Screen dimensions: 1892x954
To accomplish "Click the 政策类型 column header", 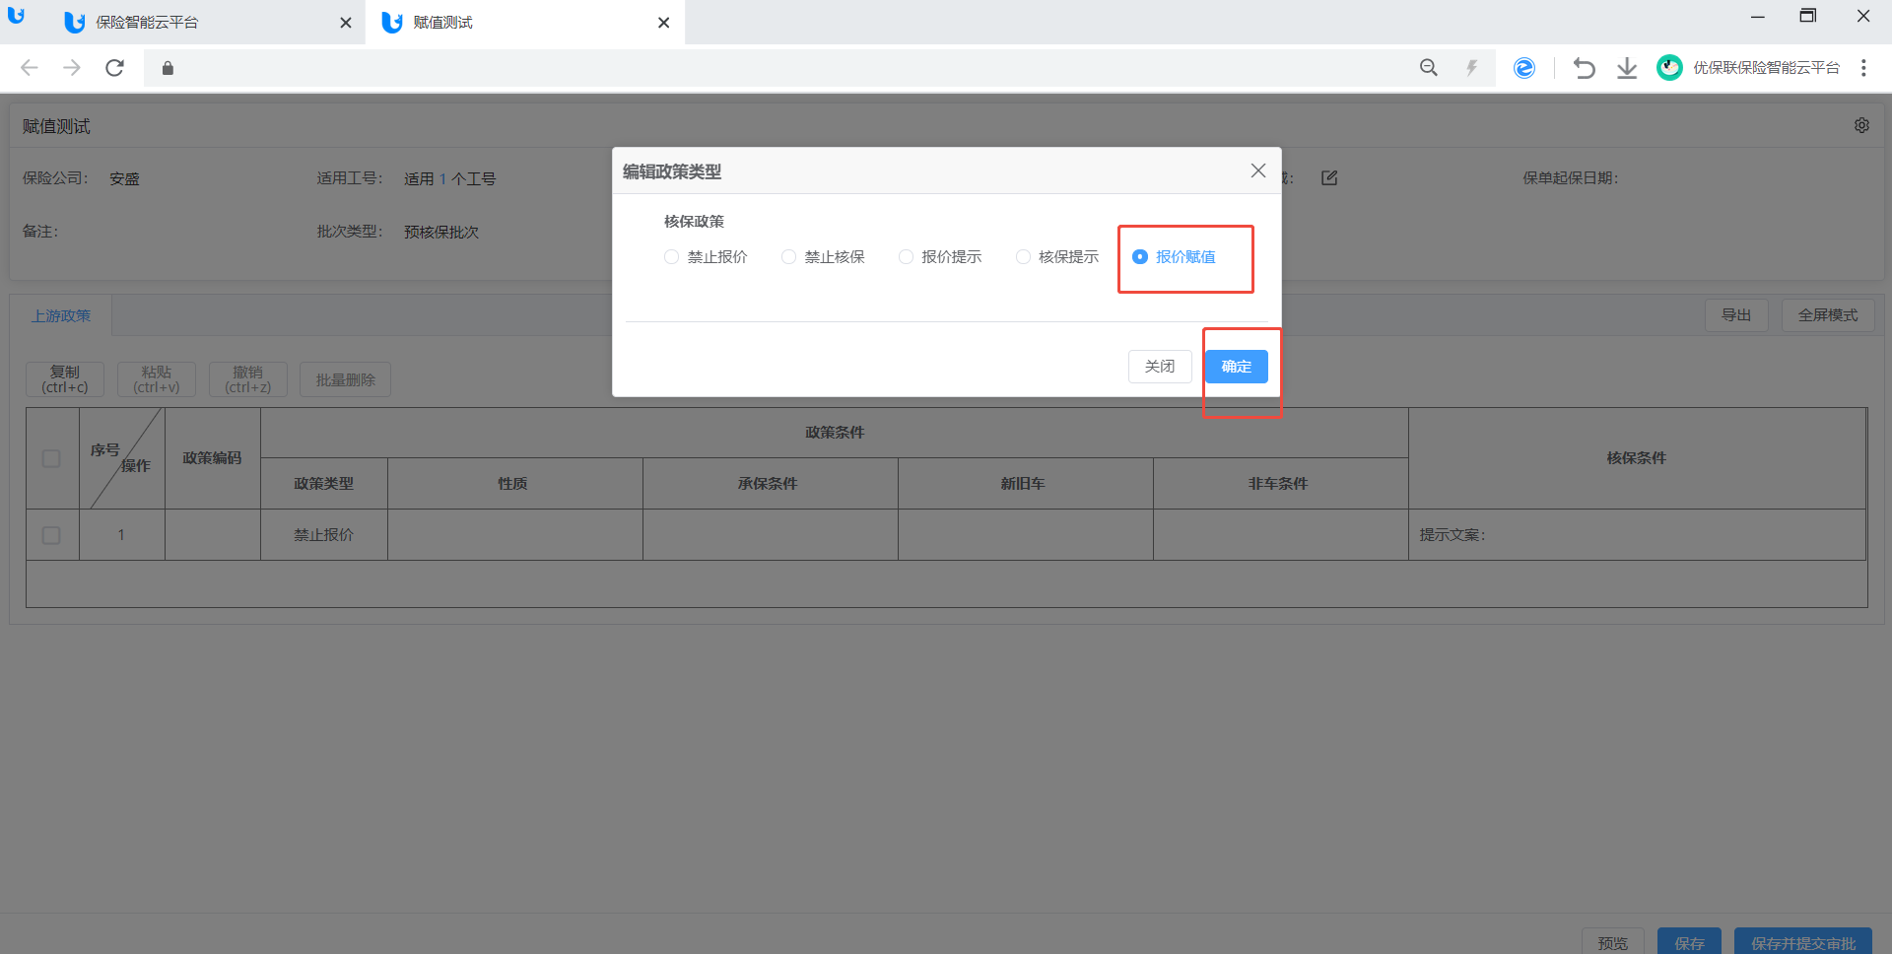I will coord(323,484).
